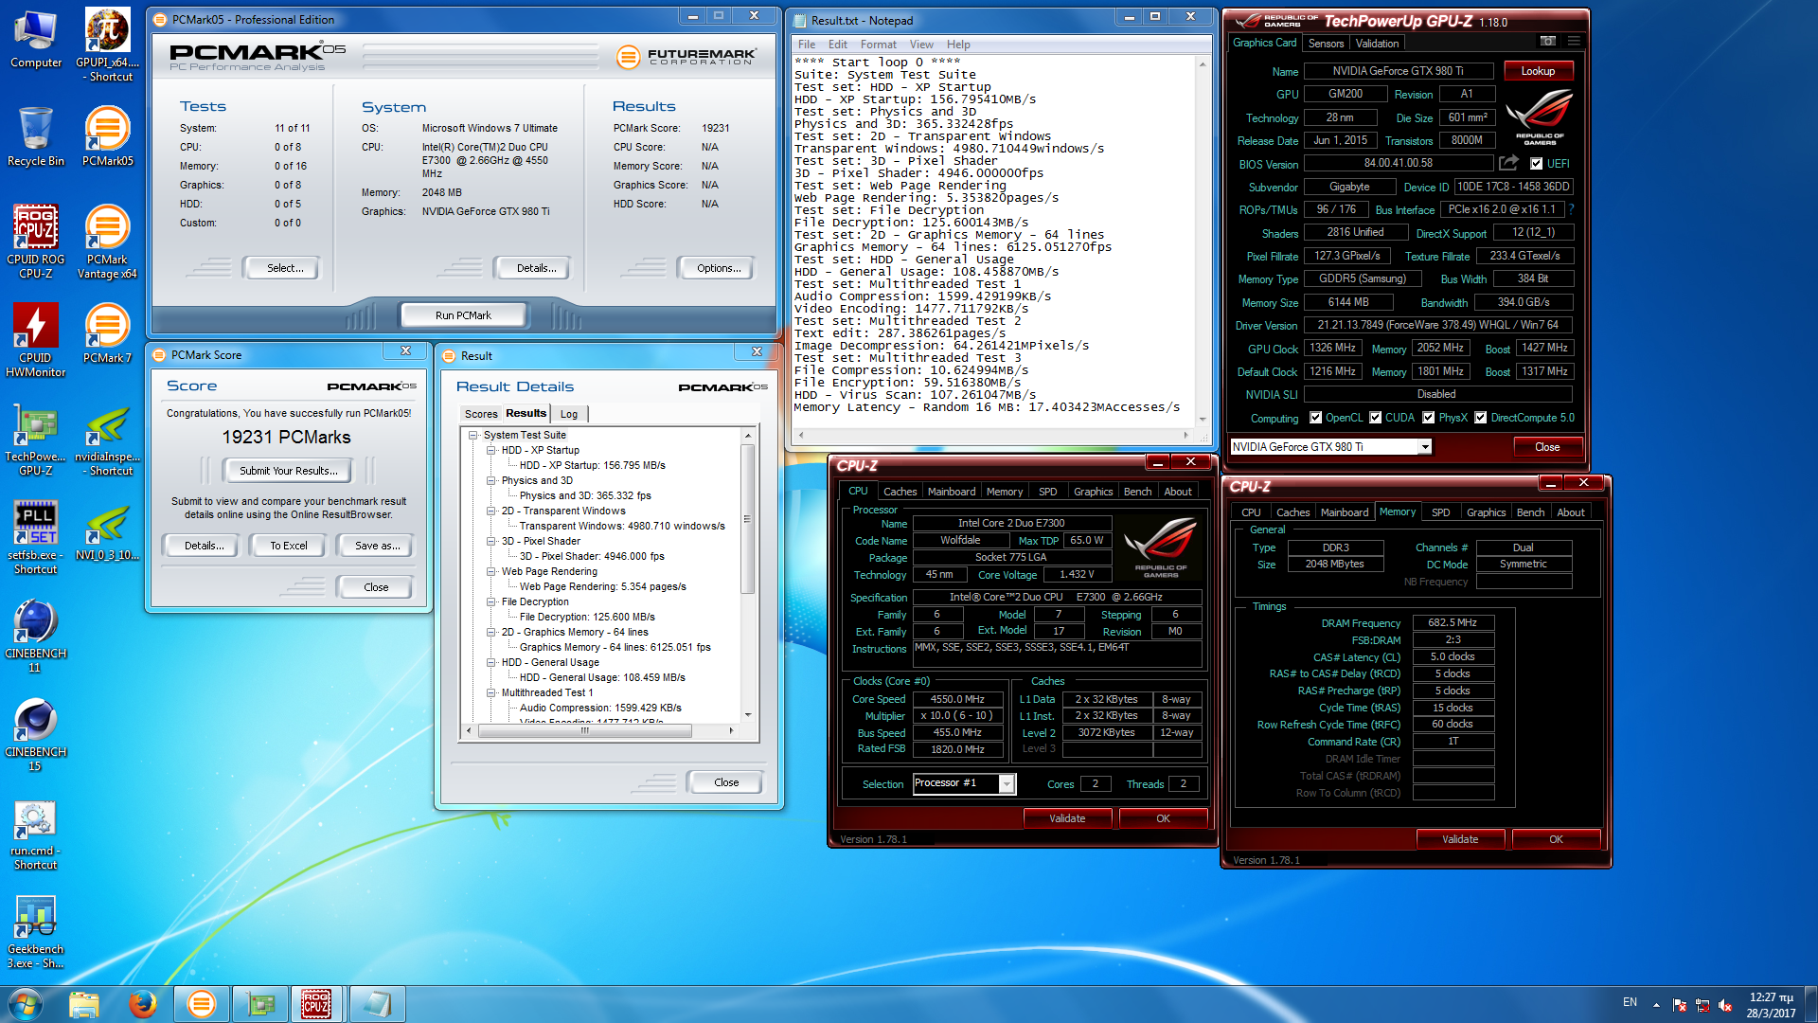Image resolution: width=1818 pixels, height=1023 pixels.
Task: Open Scores tab in Result dialog
Action: 481,414
